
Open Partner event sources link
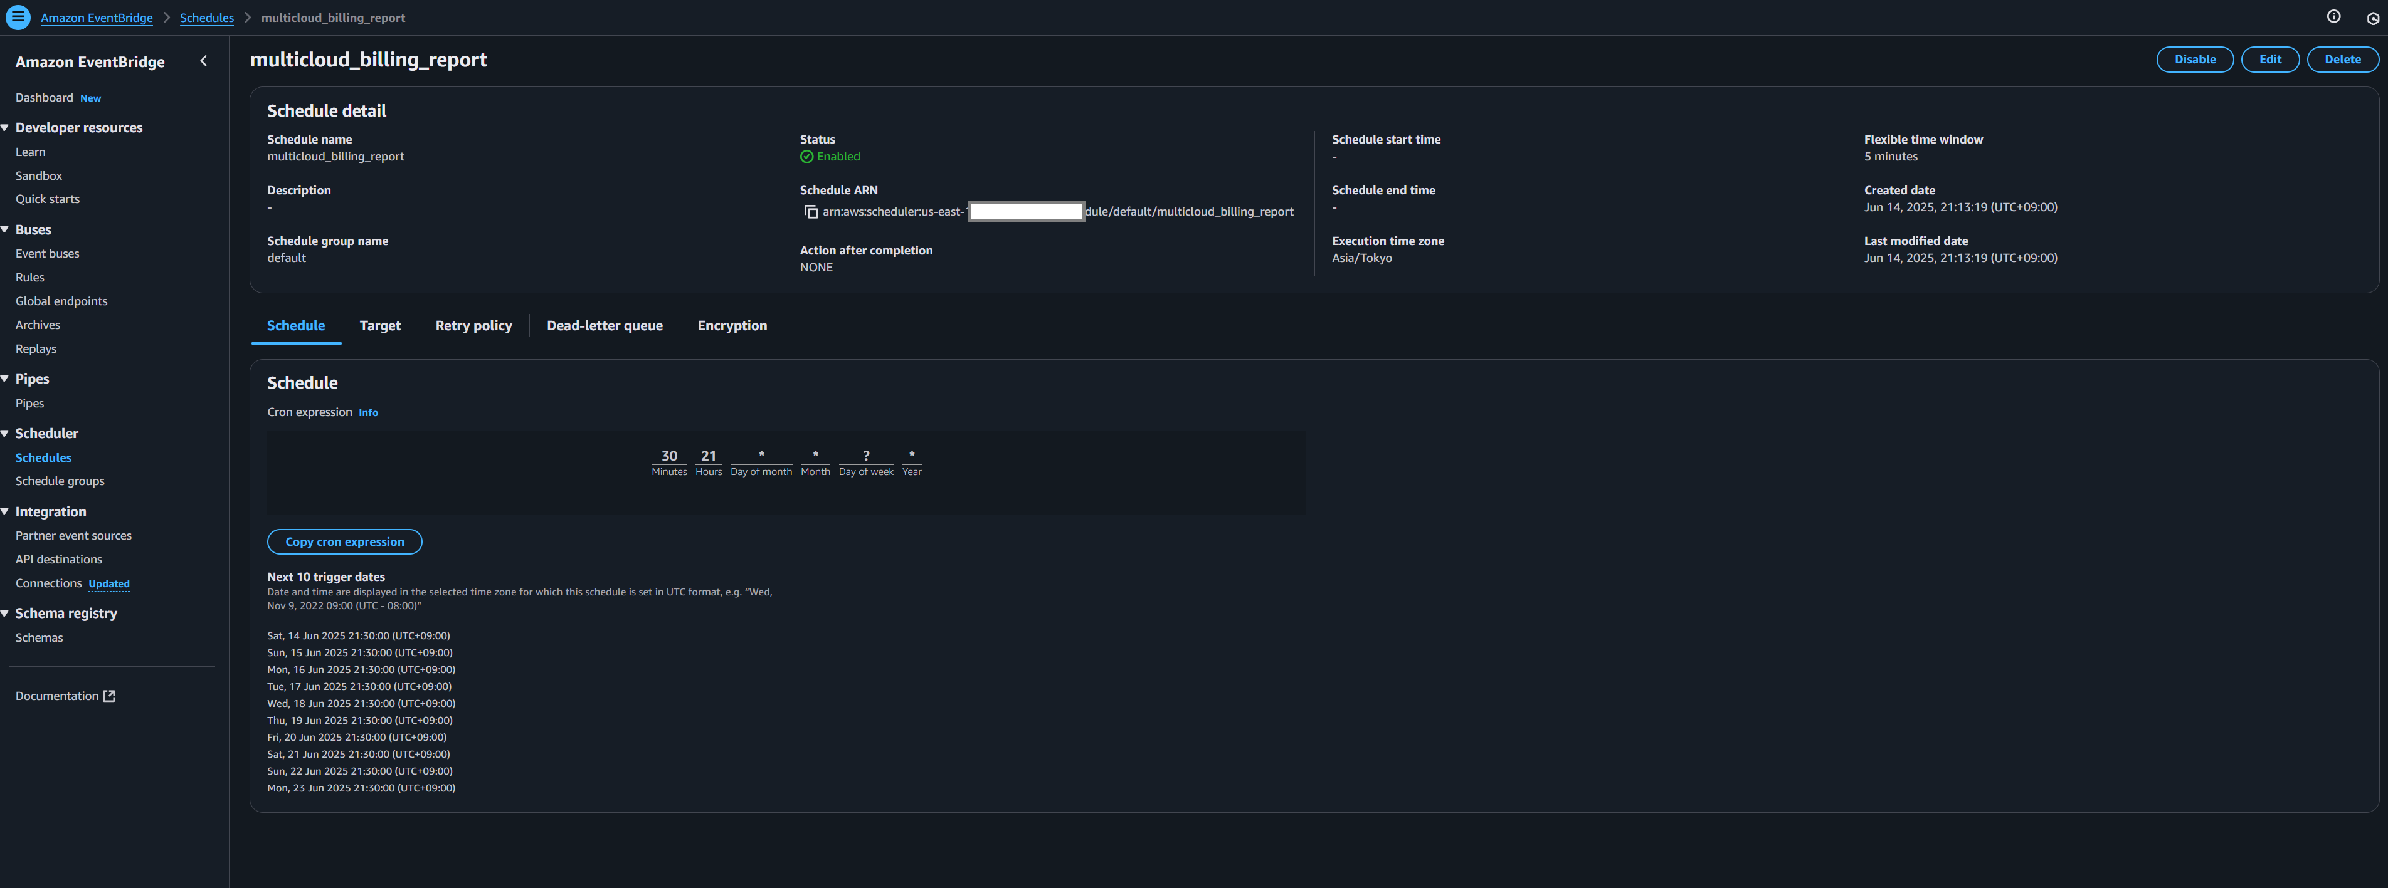click(73, 536)
